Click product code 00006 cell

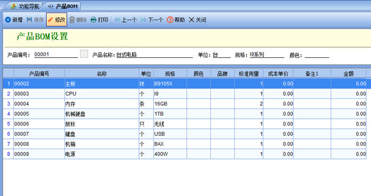(x=39, y=124)
